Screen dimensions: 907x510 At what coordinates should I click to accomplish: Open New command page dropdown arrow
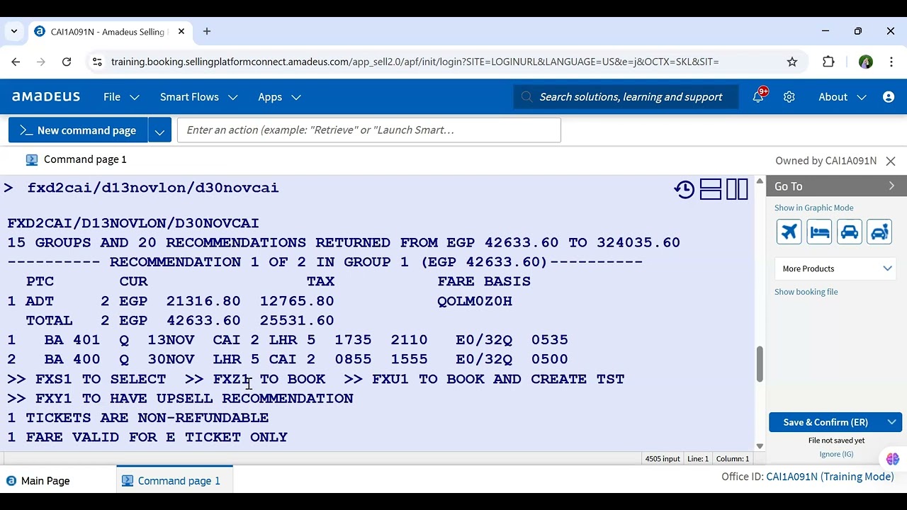click(x=159, y=130)
